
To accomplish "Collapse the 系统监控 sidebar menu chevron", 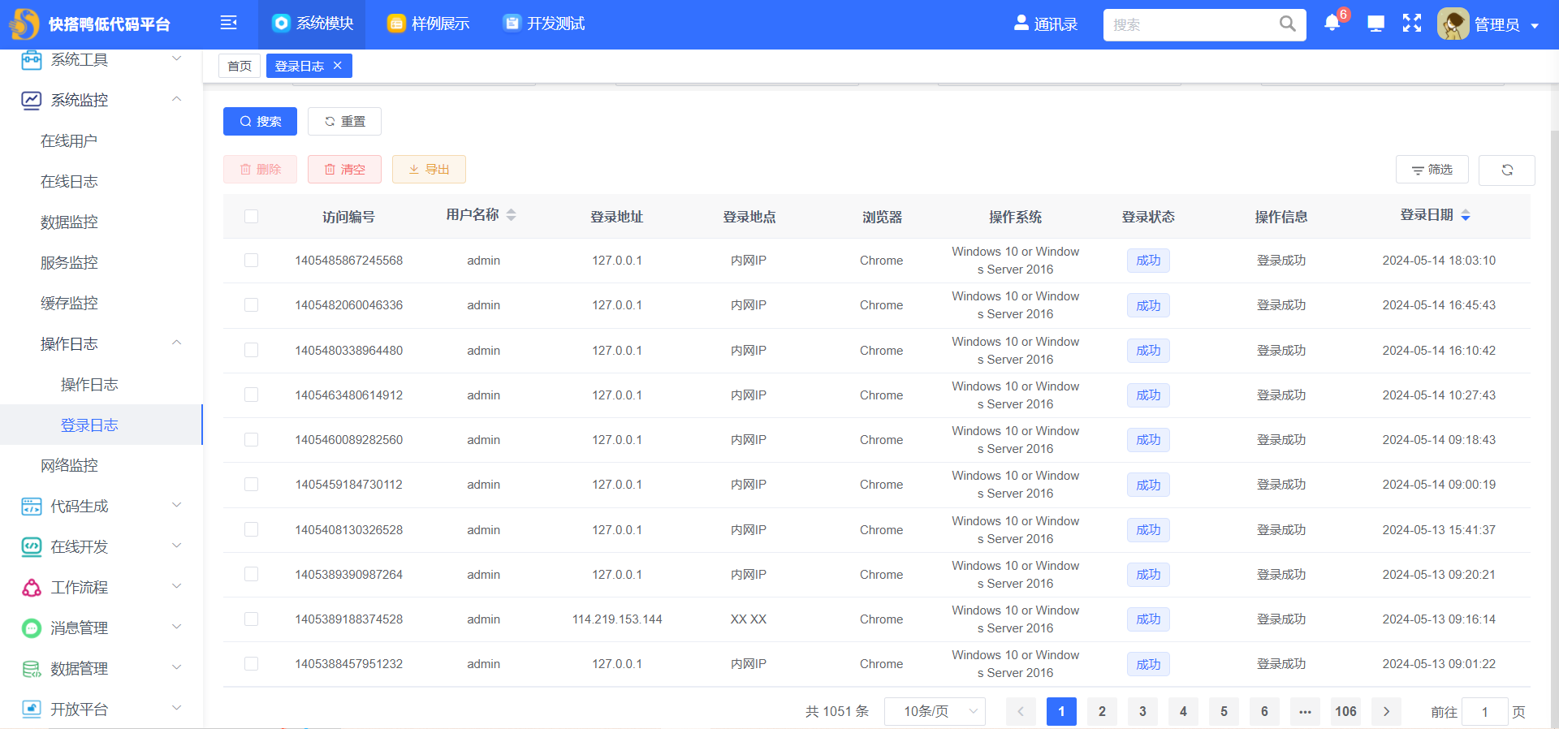I will pos(176,99).
